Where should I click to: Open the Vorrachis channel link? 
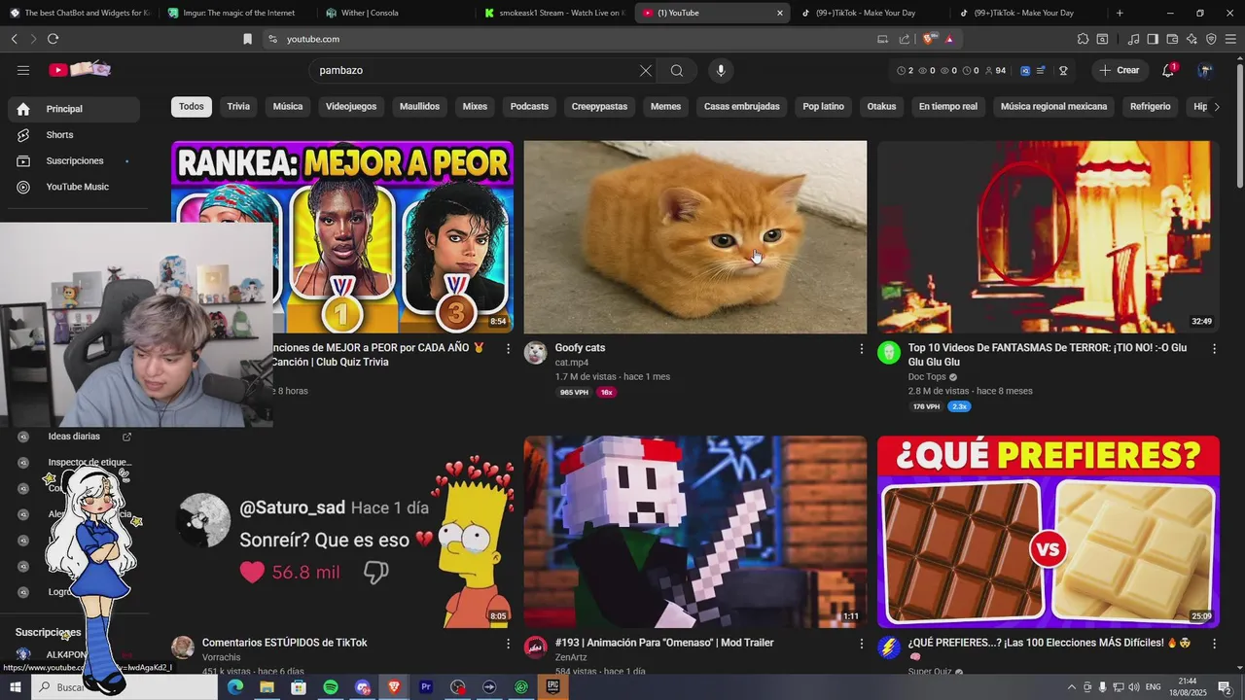[x=221, y=658]
